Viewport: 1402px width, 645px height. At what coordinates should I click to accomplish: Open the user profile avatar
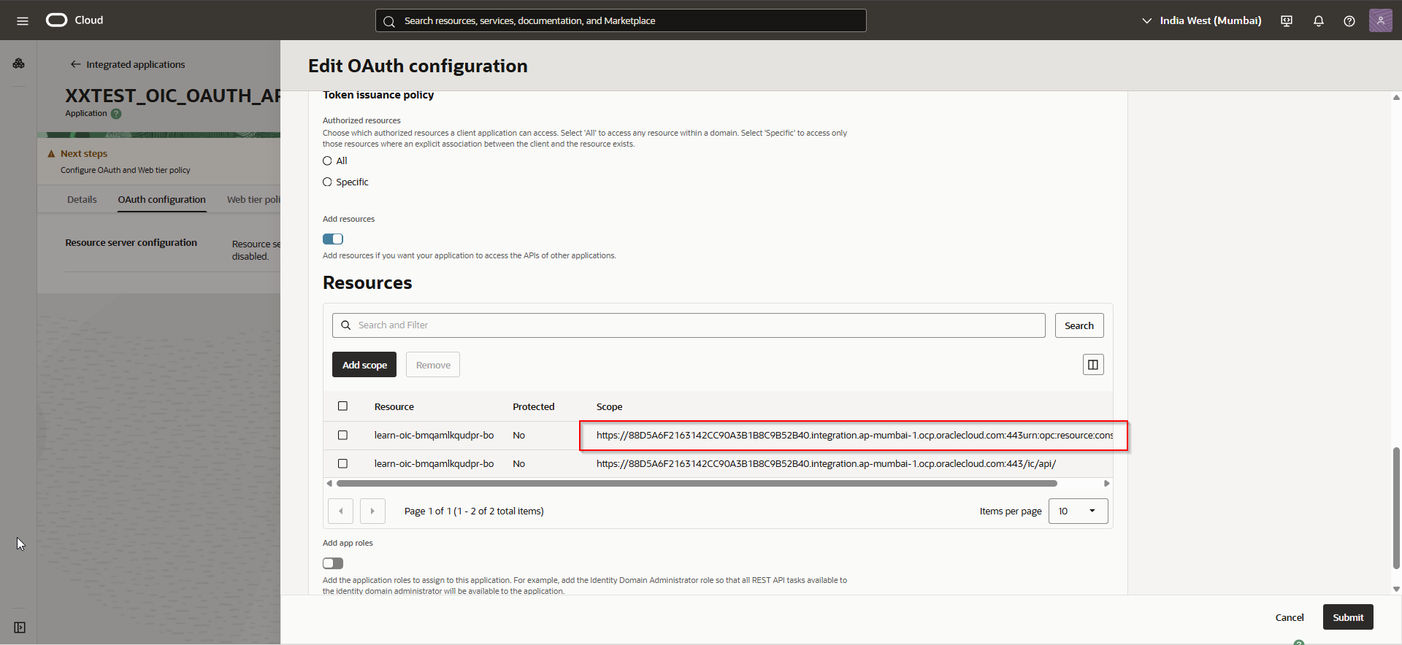1381,20
